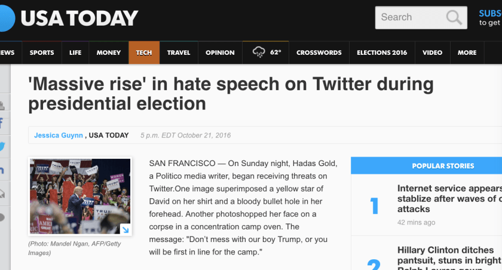
Task: Open the TECH section tab
Action: click(143, 53)
